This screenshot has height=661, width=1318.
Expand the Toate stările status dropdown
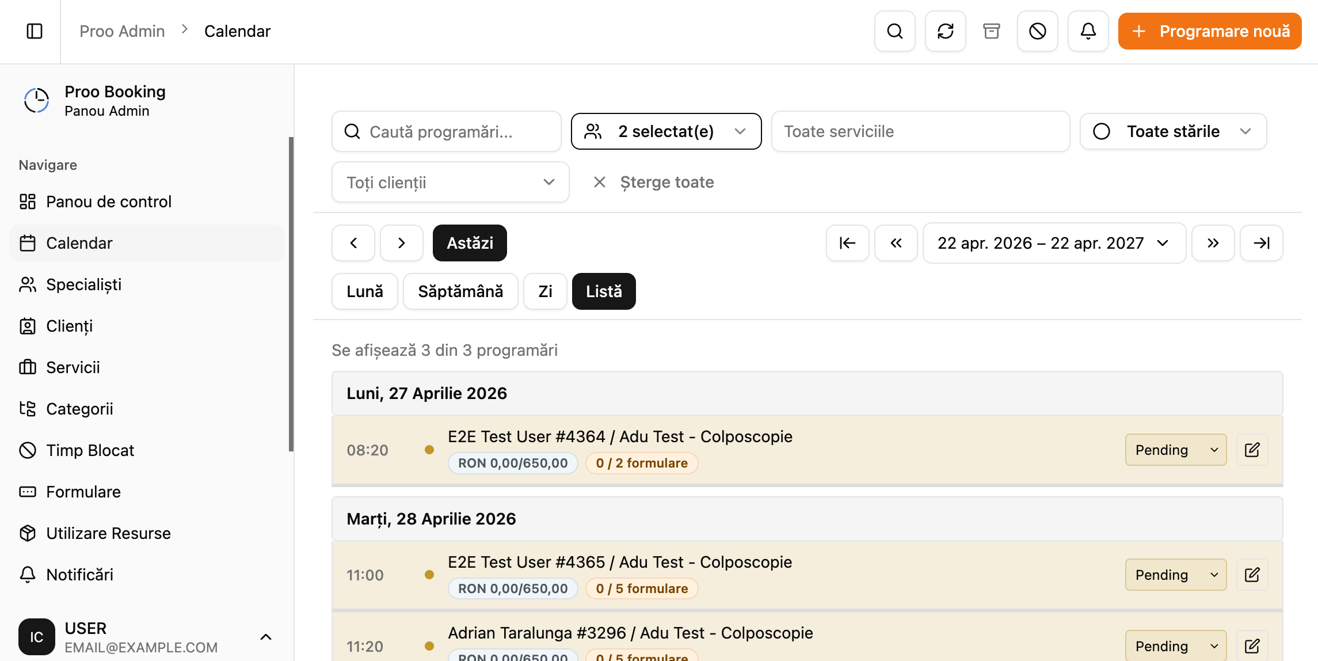[x=1172, y=131]
